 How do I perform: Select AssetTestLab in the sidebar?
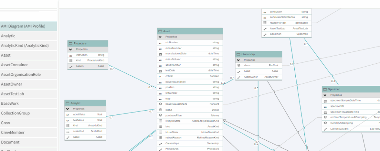point(28,94)
